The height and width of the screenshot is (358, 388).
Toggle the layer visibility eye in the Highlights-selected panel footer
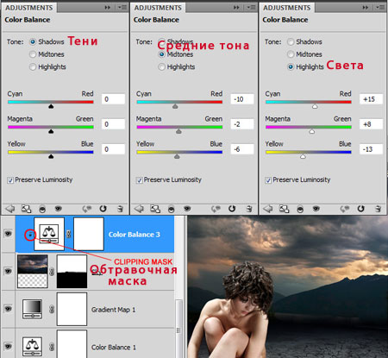click(316, 208)
